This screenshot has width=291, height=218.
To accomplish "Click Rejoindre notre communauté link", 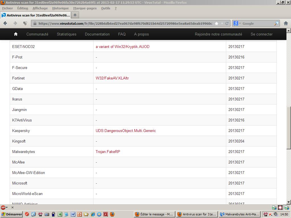I will pos(219,34).
